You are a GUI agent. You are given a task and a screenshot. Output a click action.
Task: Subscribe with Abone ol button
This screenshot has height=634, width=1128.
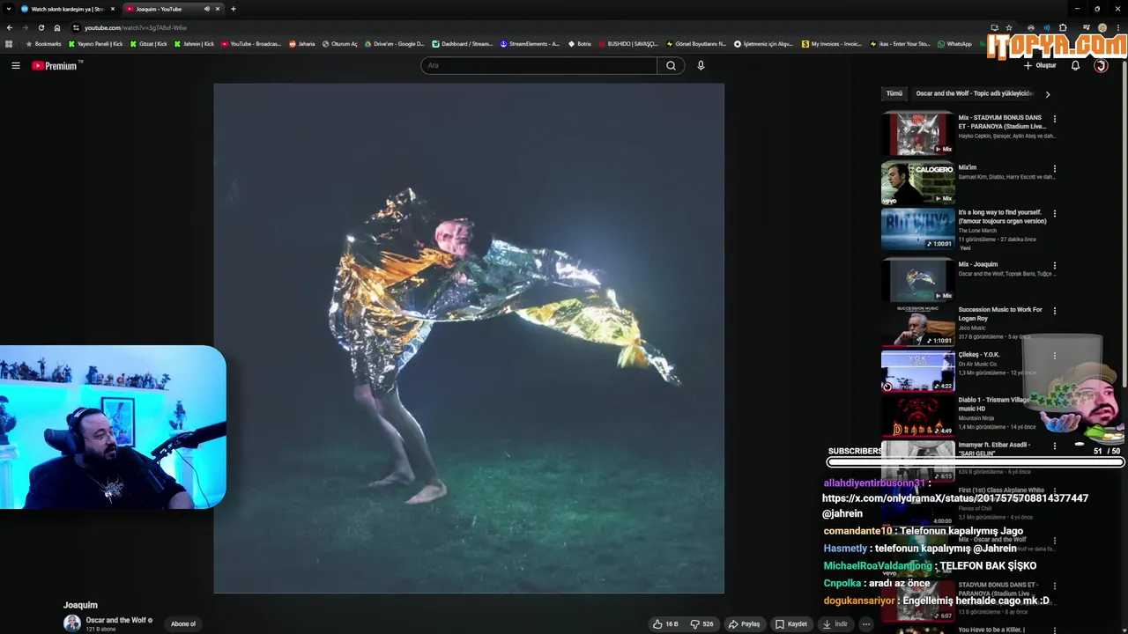(183, 623)
